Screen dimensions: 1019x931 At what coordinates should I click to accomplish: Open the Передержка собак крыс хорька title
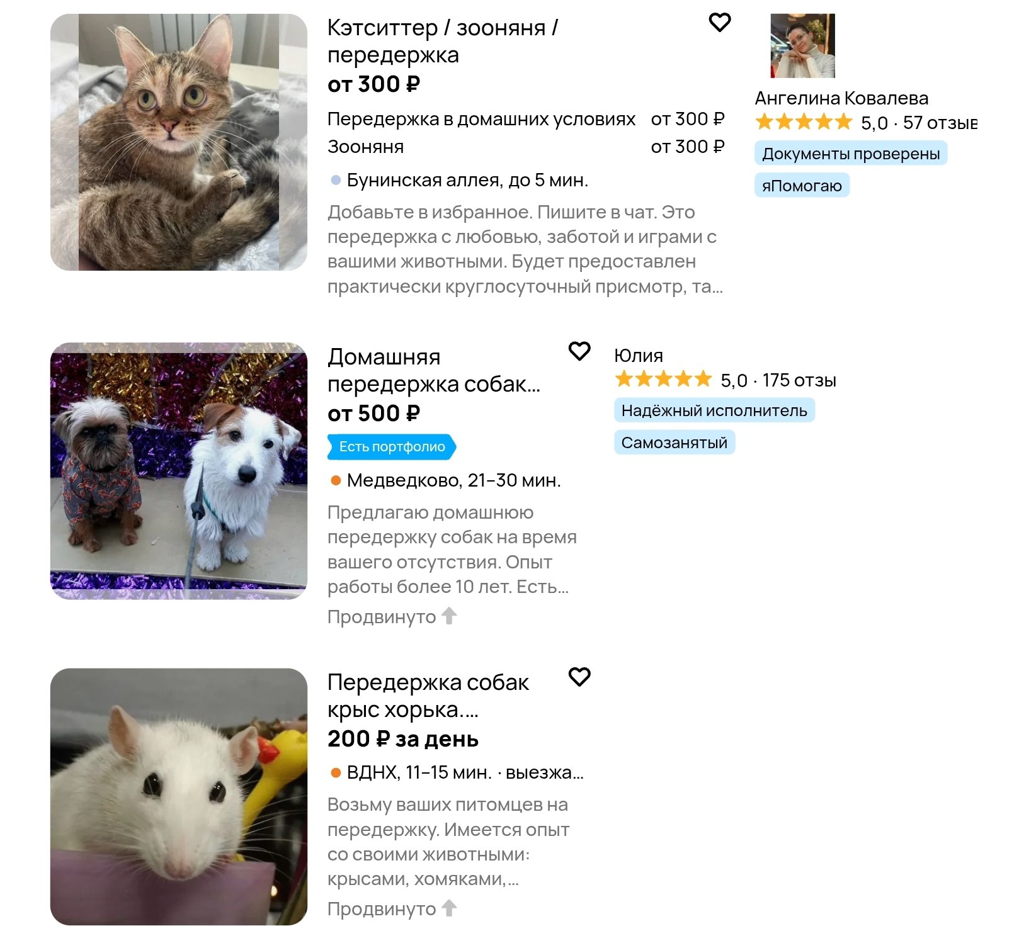pos(428,696)
